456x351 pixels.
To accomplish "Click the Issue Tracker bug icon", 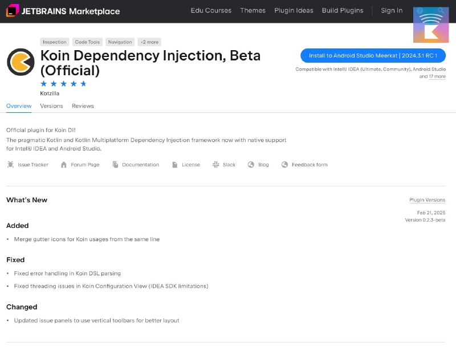I will 10,165.
